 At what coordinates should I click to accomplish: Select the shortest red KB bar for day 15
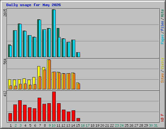pyautogui.click(x=78, y=120)
